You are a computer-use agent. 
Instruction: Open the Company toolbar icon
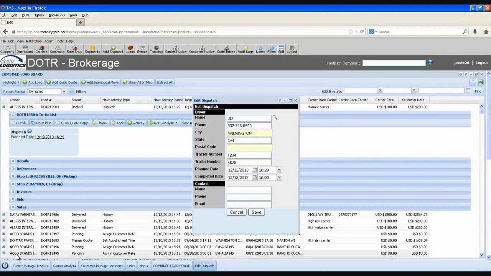tap(7, 49)
